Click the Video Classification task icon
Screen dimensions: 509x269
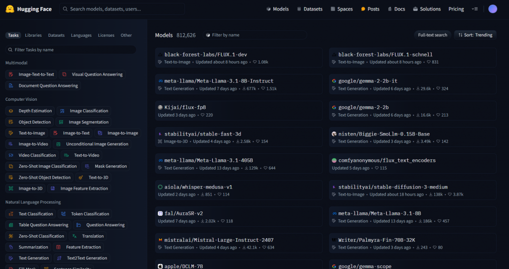click(11, 155)
